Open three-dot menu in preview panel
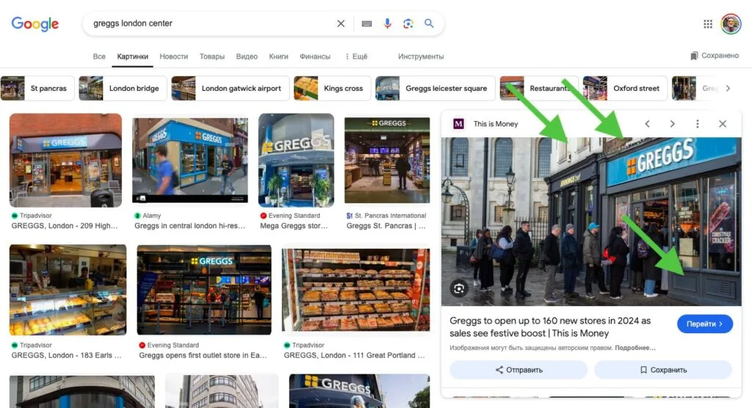This screenshot has height=408, width=752. (x=698, y=124)
